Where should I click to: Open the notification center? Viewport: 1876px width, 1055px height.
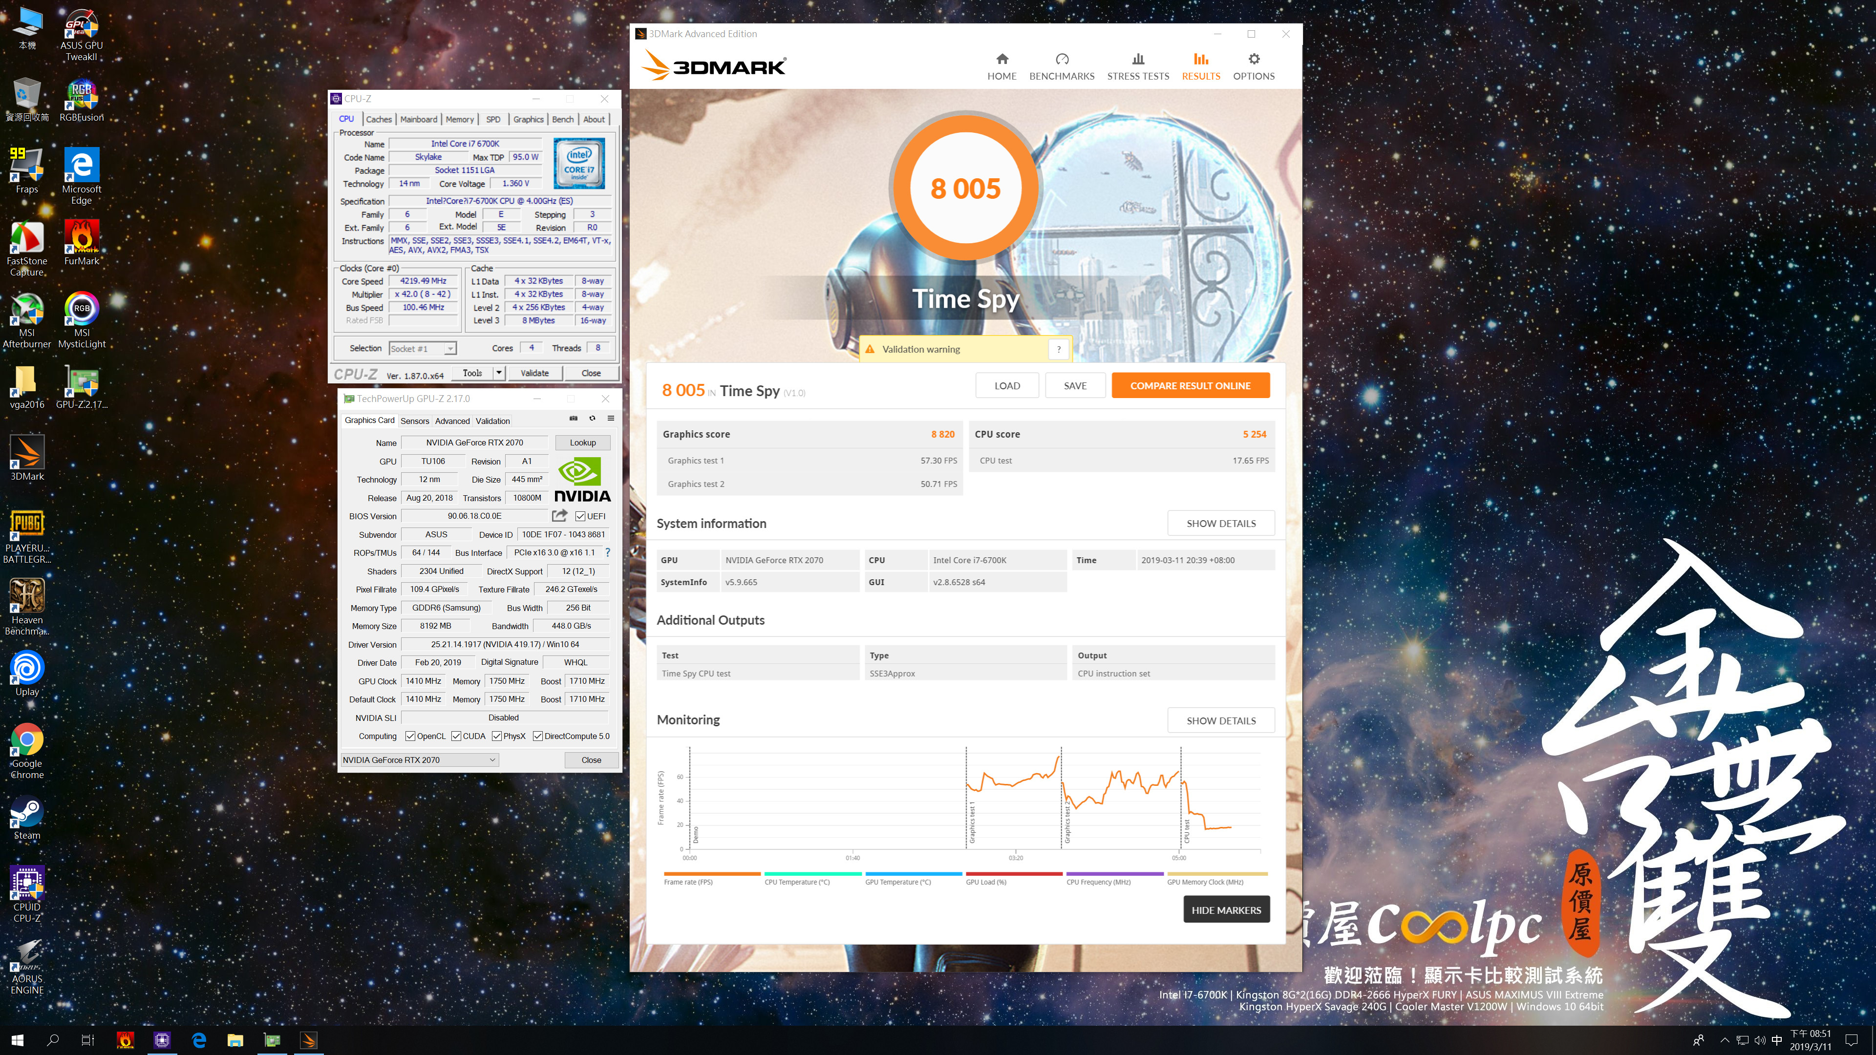point(1851,1040)
